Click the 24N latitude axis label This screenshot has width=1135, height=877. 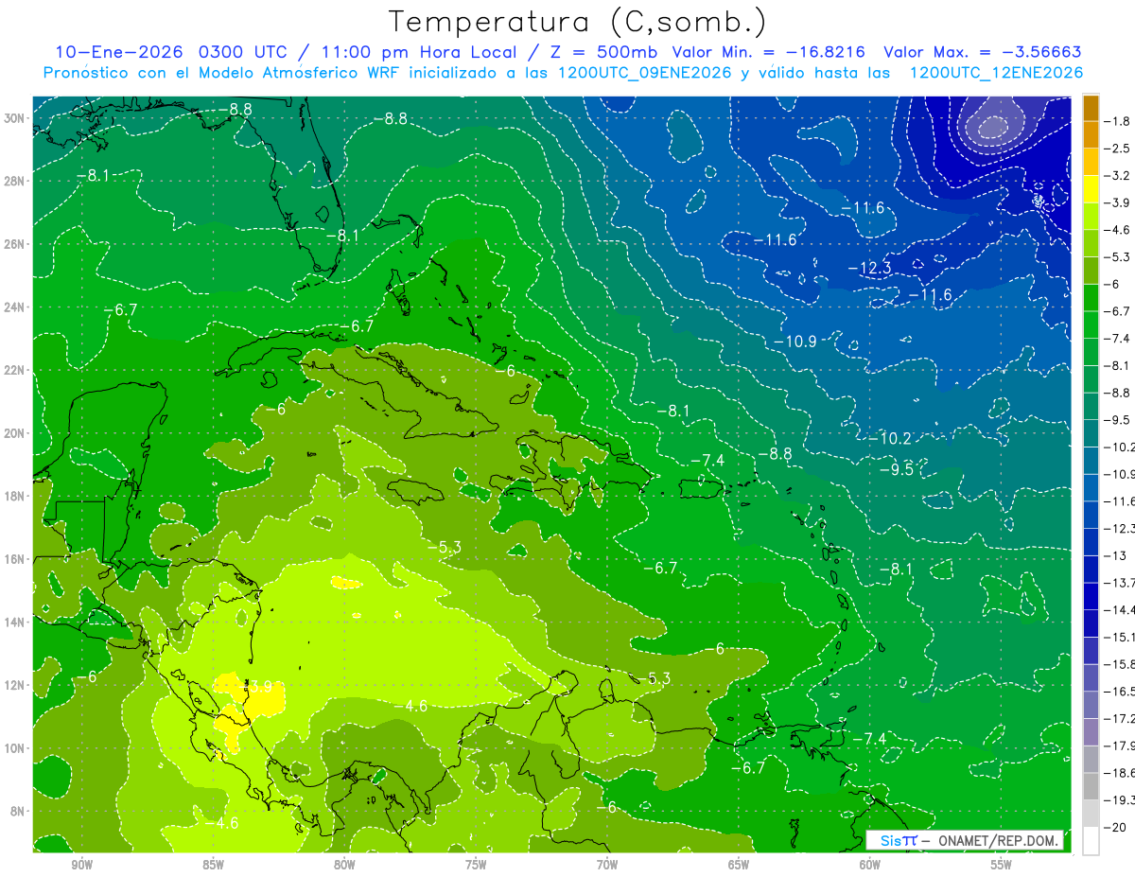(16, 307)
